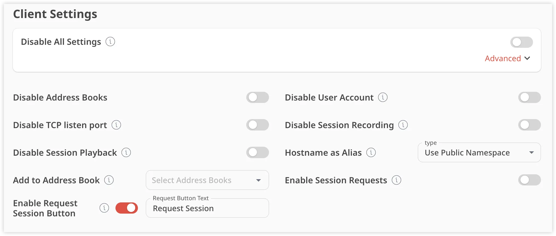
Task: View info for Add to Address Book
Action: click(109, 180)
